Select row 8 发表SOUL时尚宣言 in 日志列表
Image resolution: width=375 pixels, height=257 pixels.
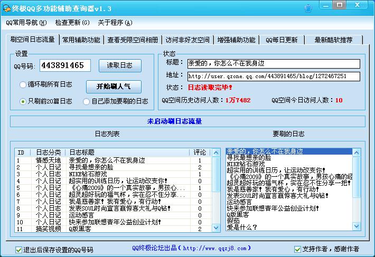[113, 208]
